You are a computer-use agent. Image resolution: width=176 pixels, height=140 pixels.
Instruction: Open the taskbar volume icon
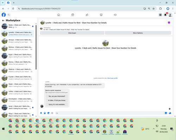tap(157, 132)
